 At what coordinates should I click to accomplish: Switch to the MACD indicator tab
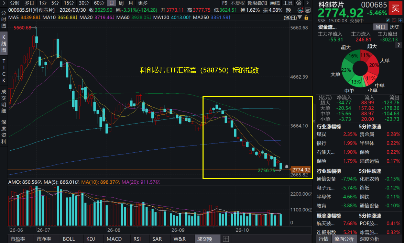114,239
